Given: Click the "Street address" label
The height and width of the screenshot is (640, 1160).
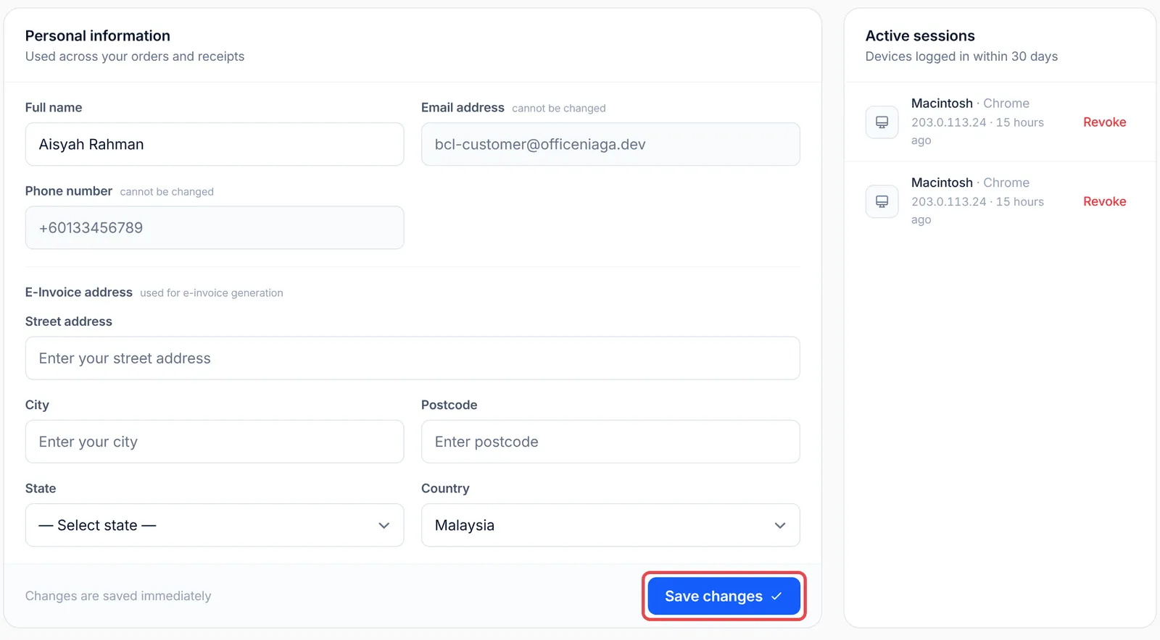Looking at the screenshot, I should tap(69, 321).
